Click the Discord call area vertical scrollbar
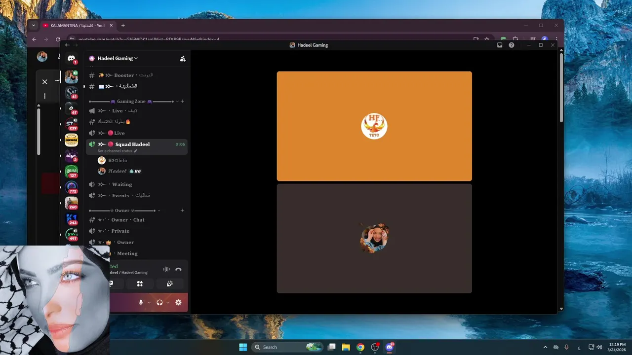The image size is (632, 355). (561, 89)
